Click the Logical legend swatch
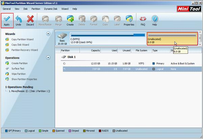The height and width of the screenshot is (139, 203). tap(26, 131)
